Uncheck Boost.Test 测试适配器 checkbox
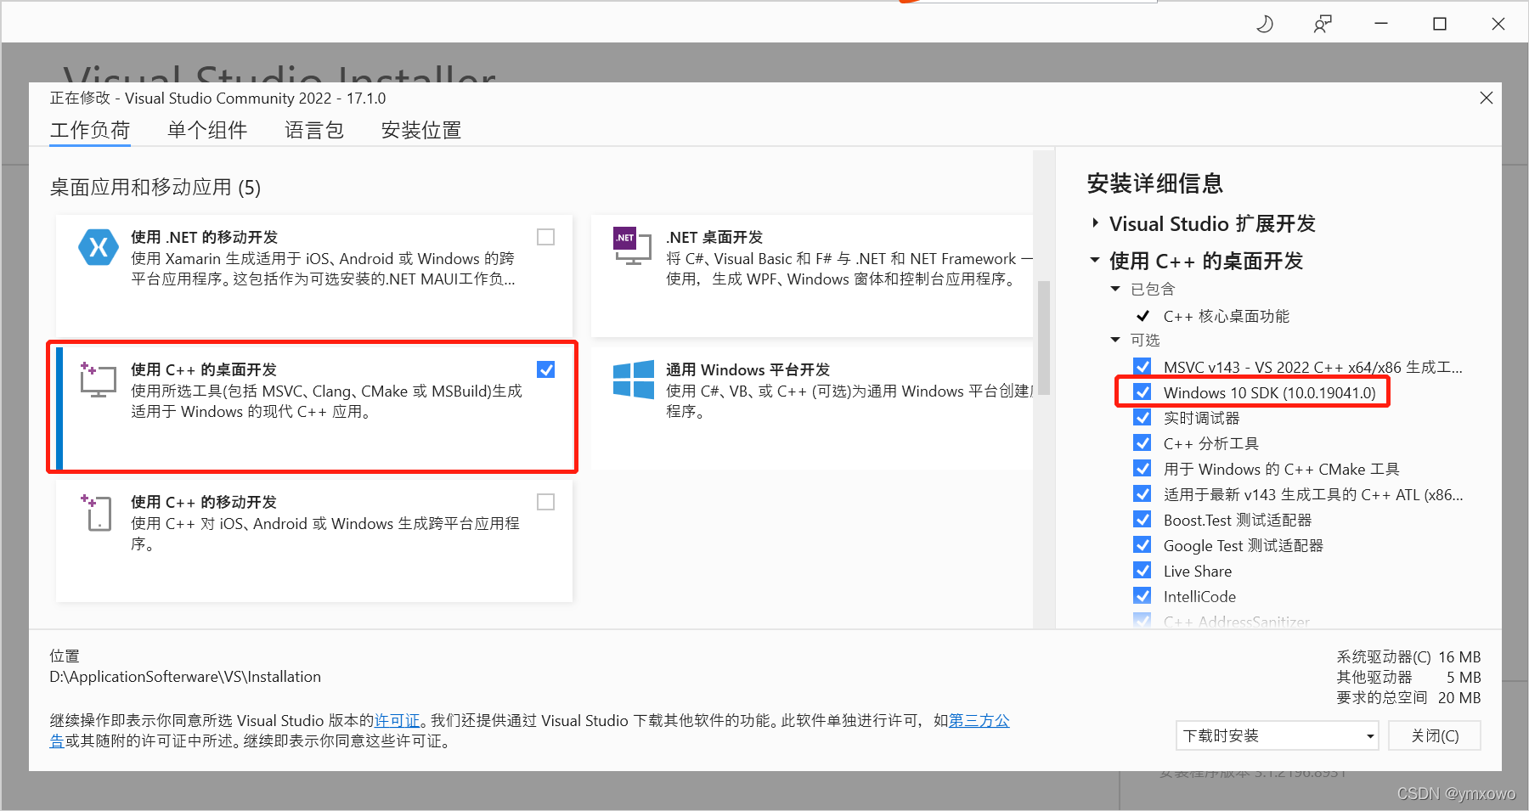The image size is (1529, 811). point(1143,520)
